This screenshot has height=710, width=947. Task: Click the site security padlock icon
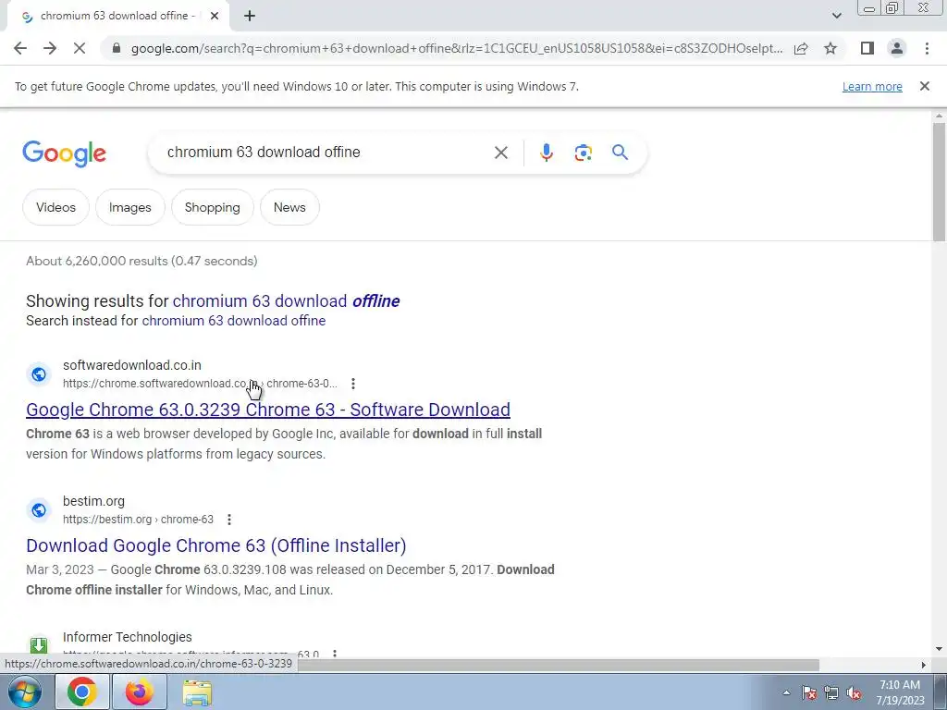click(x=117, y=48)
